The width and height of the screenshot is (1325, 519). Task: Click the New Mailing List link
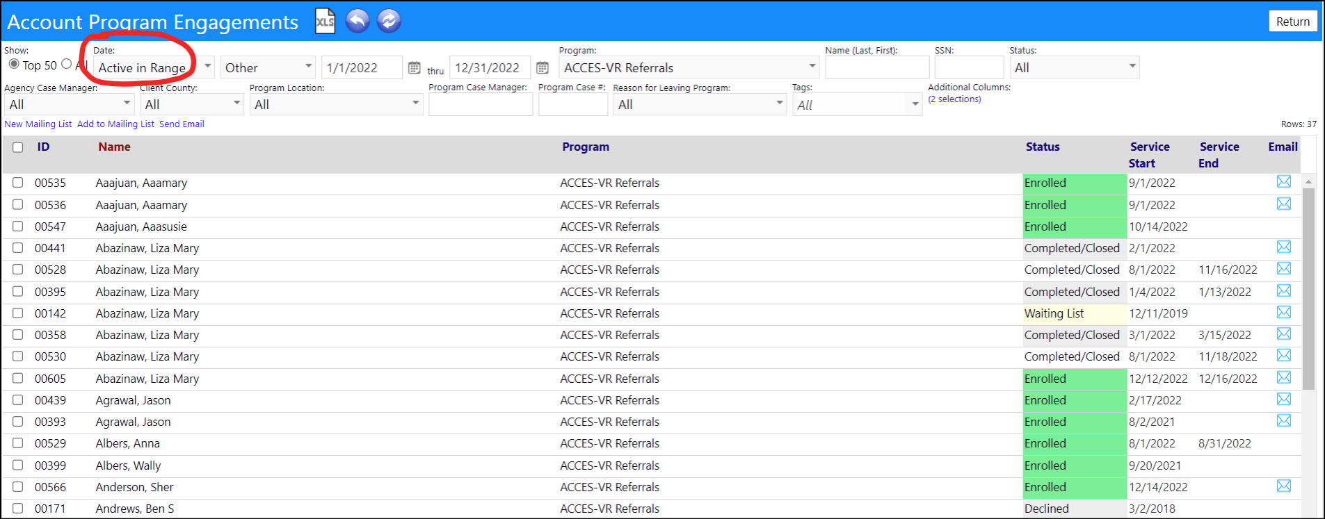[38, 124]
